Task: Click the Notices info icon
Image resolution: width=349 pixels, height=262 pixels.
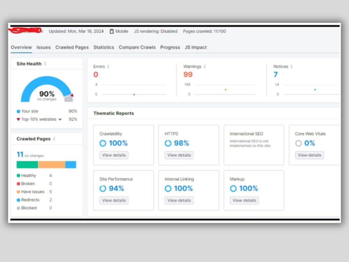Action: point(291,66)
